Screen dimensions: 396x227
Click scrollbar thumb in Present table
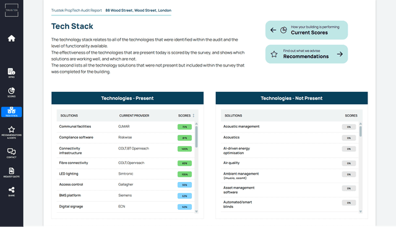[196, 137]
